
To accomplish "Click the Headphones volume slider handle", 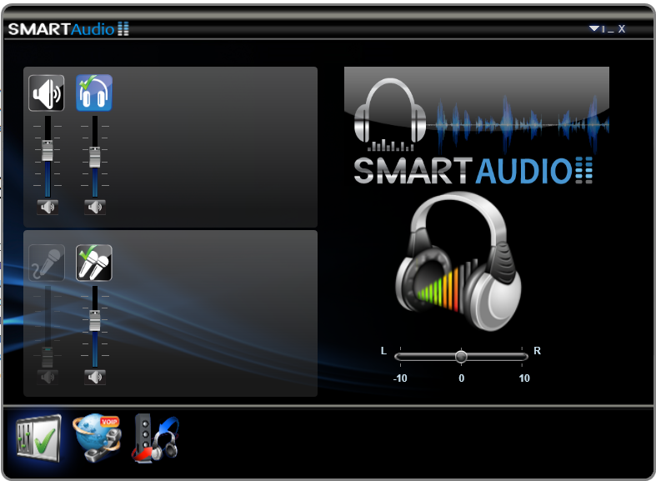I will coord(95,158).
